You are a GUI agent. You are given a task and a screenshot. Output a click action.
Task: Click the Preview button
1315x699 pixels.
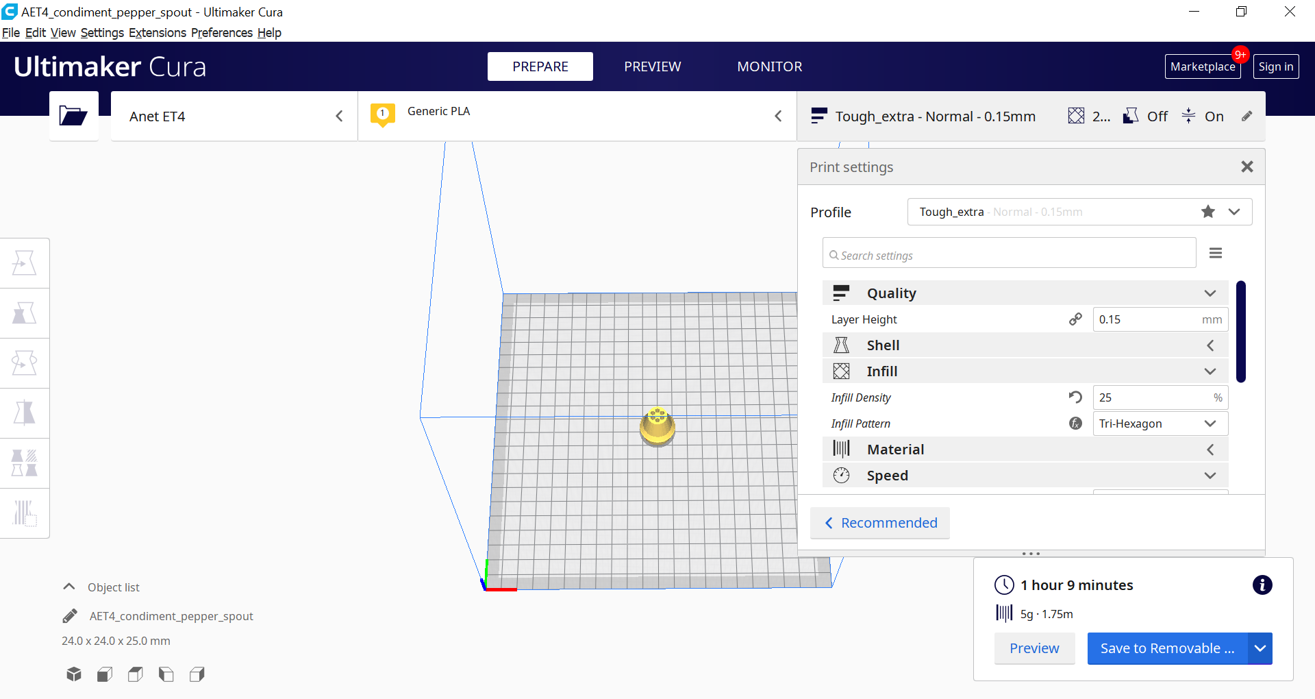coord(1034,648)
